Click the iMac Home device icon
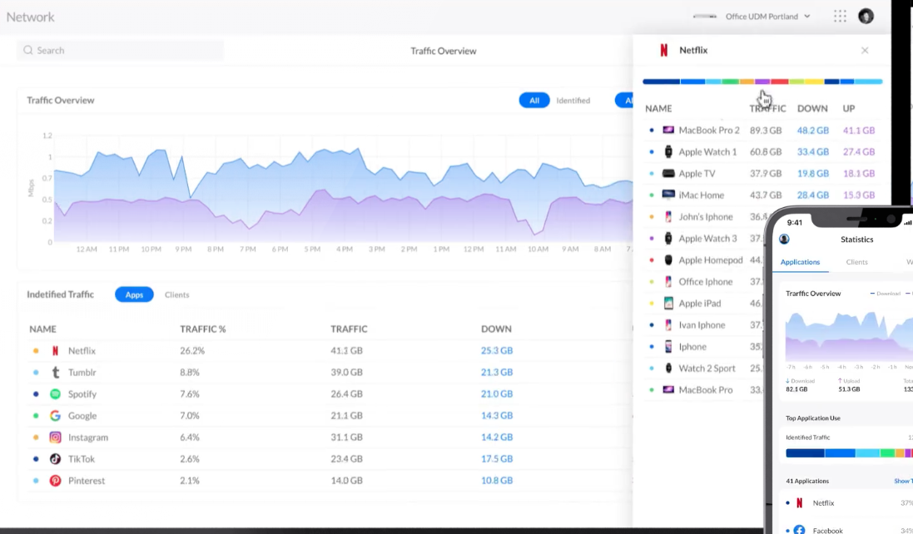Image resolution: width=913 pixels, height=534 pixels. tap(668, 195)
